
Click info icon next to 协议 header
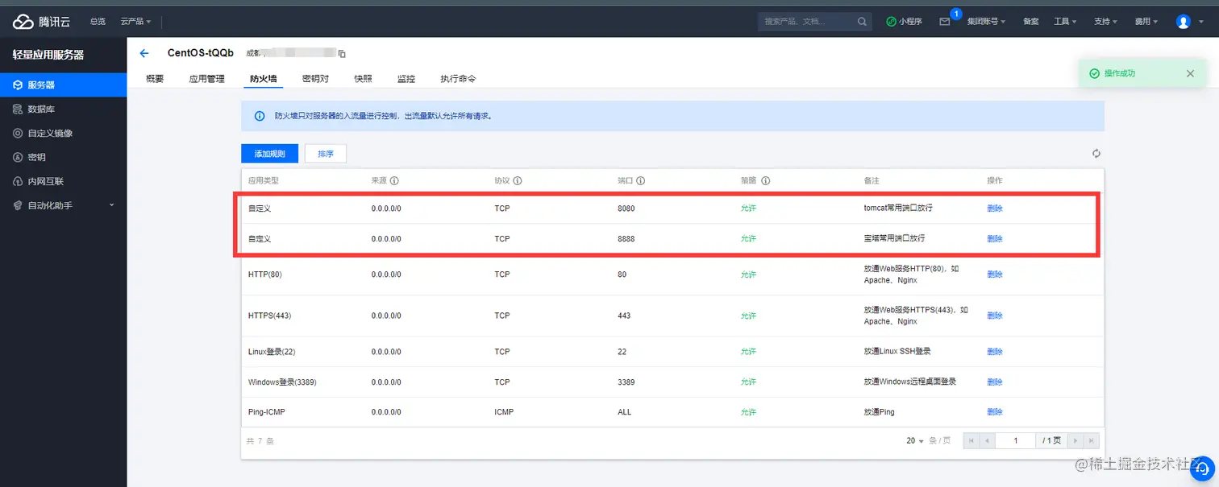(518, 181)
